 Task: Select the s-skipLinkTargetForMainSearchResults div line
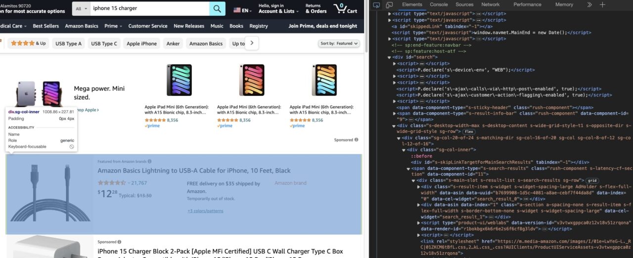[x=499, y=162]
